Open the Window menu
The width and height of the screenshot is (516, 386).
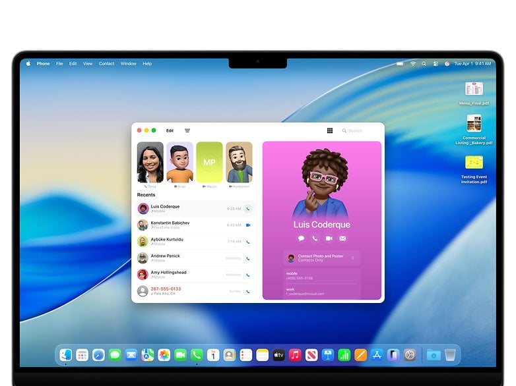click(129, 63)
